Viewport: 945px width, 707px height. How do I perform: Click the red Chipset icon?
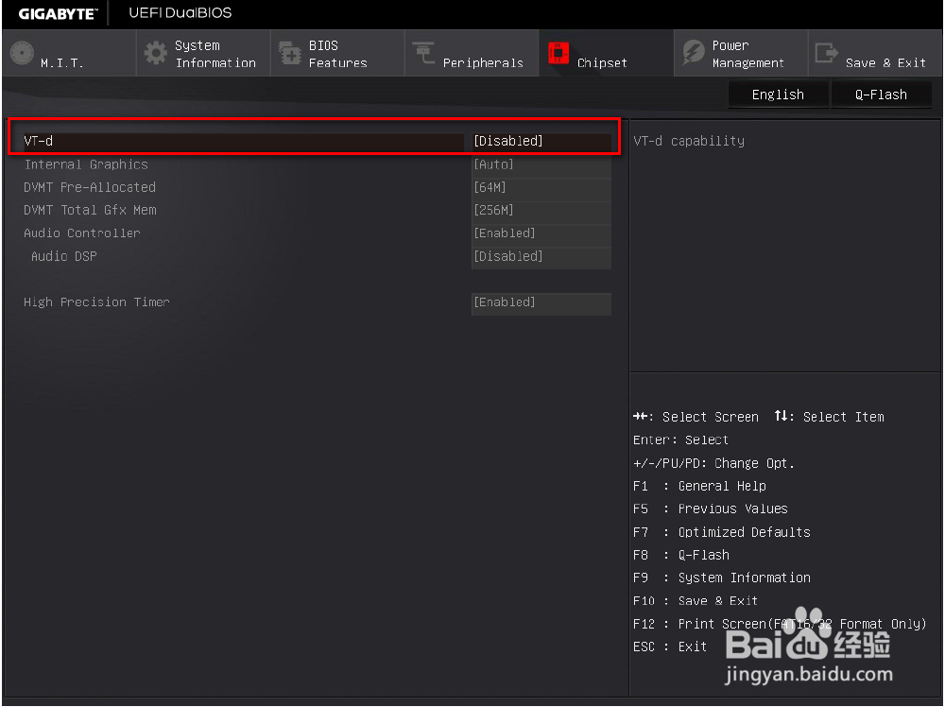[x=558, y=53]
